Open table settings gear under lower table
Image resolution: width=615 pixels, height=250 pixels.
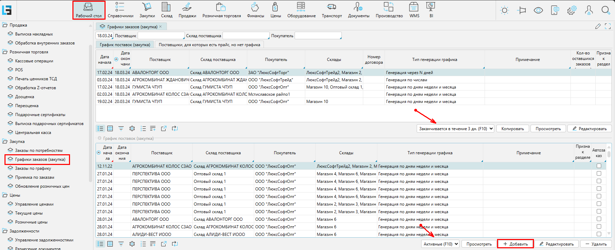[x=132, y=244]
